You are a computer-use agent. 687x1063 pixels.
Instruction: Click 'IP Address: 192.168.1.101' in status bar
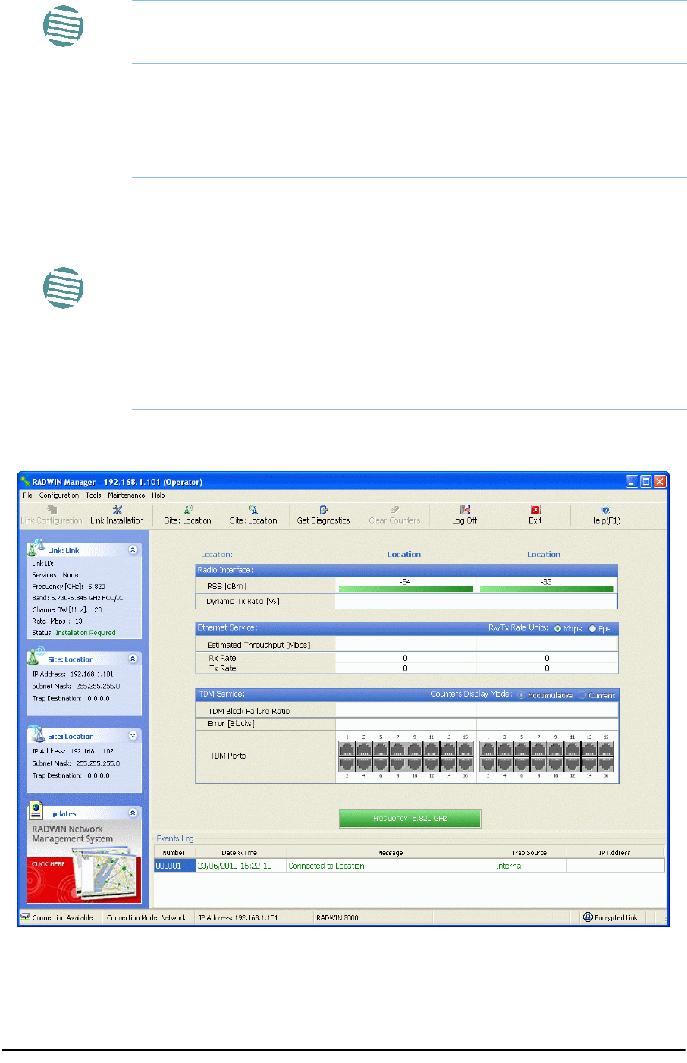238,917
